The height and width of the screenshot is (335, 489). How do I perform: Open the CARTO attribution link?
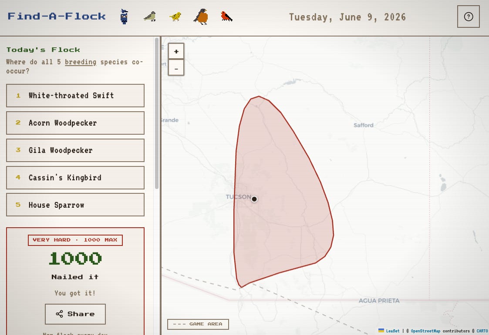click(482, 331)
